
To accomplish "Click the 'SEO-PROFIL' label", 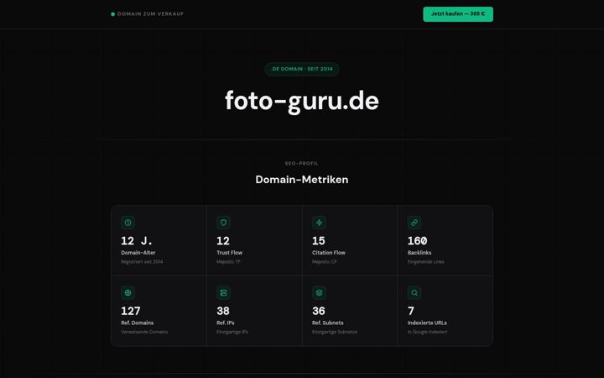I will pos(302,164).
